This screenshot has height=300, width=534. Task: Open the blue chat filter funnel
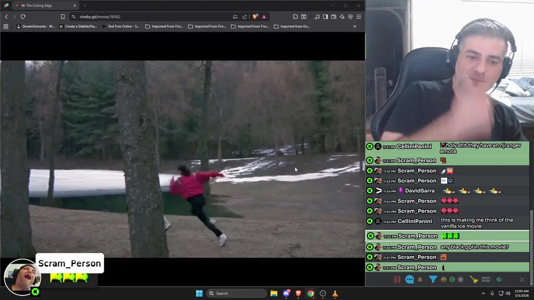(x=433, y=280)
